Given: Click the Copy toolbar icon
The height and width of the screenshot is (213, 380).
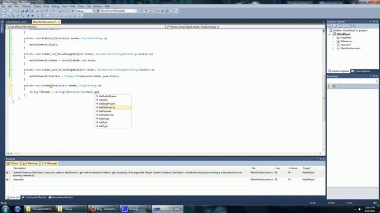Looking at the screenshot, I should (36, 11).
